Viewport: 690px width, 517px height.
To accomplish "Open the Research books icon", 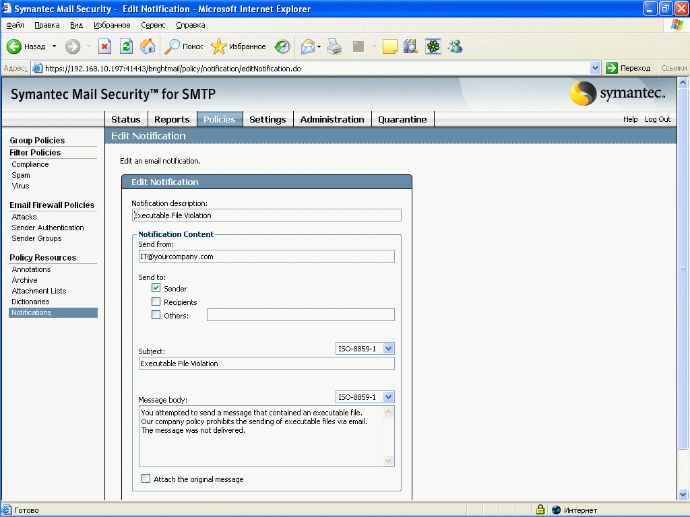I will tap(410, 46).
